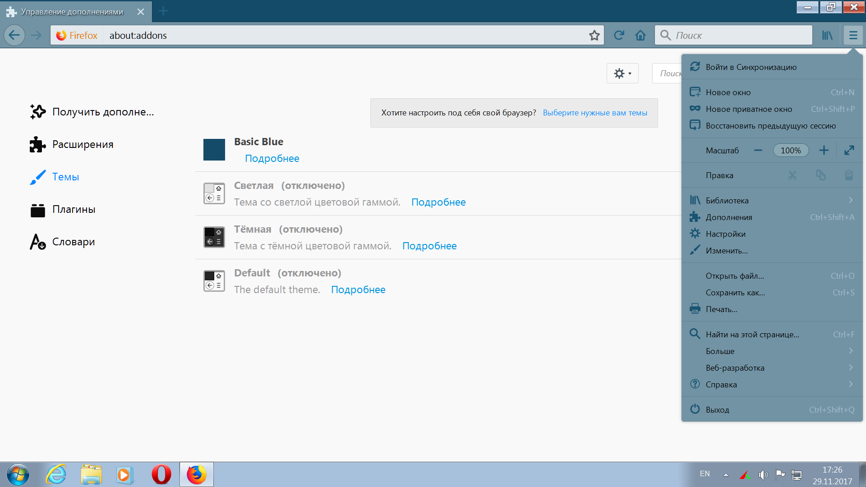Expand the Веб-разработка submenu
The width and height of the screenshot is (866, 487).
pos(772,368)
